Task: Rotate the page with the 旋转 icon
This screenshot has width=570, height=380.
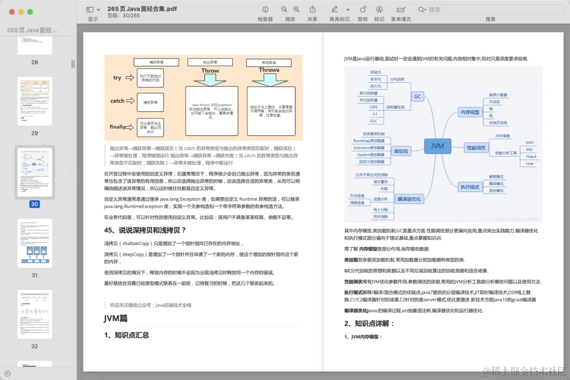Action: click(363, 9)
